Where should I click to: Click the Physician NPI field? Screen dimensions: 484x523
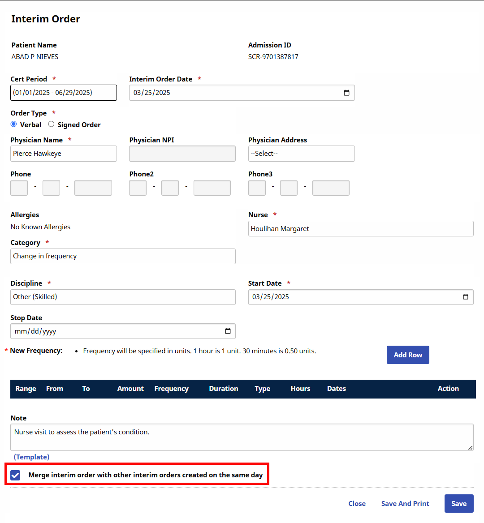[x=182, y=154]
